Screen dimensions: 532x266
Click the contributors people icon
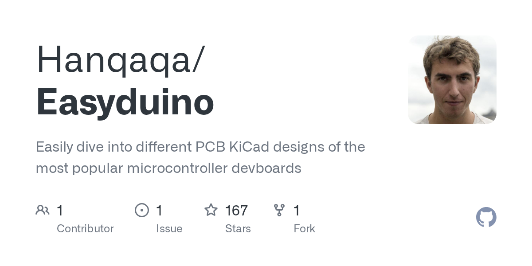43,210
